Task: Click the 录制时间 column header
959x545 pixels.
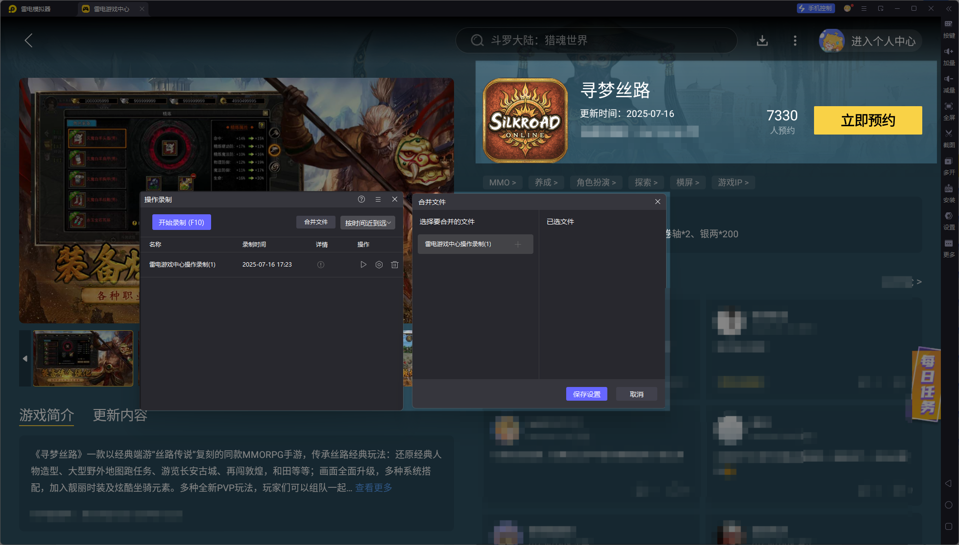Action: (x=254, y=245)
